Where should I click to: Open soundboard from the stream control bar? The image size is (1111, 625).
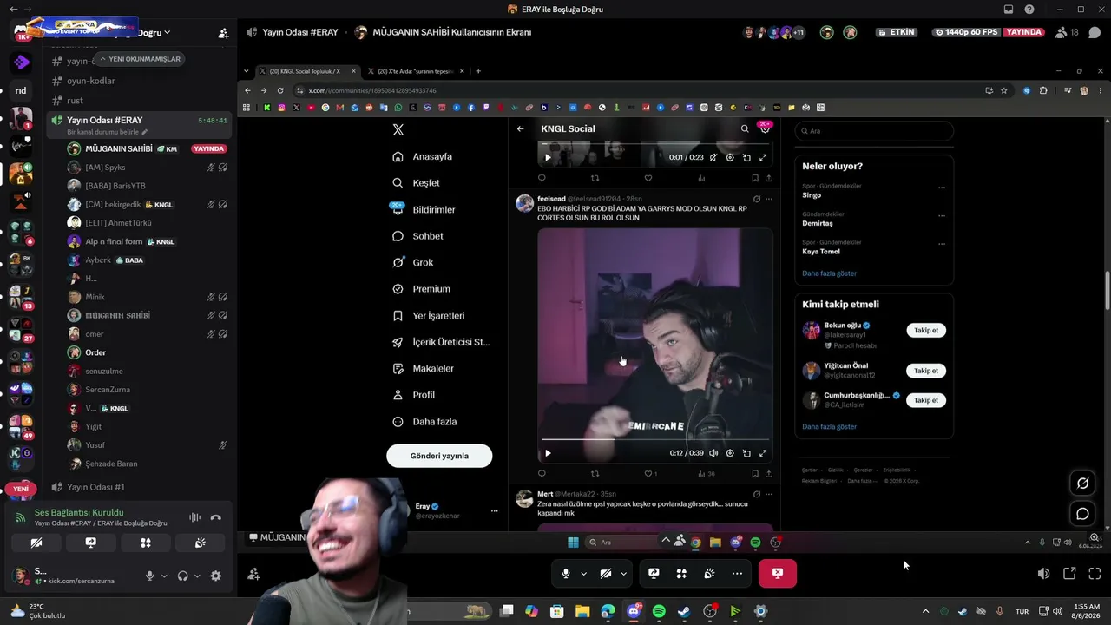pos(709,573)
